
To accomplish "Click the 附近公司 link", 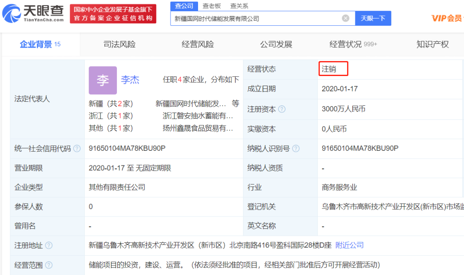I will [x=349, y=245].
